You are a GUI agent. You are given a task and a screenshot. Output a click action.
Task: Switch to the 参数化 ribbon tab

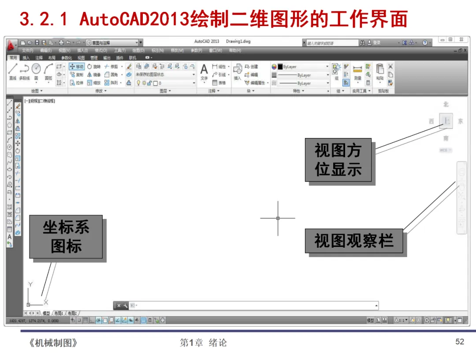67,58
